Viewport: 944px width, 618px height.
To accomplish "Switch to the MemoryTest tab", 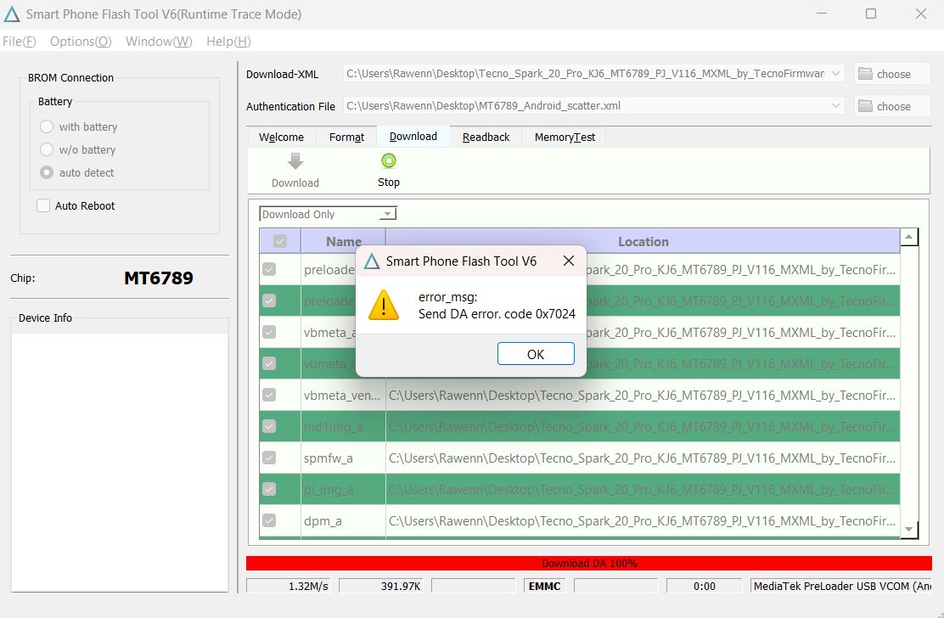I will (565, 138).
